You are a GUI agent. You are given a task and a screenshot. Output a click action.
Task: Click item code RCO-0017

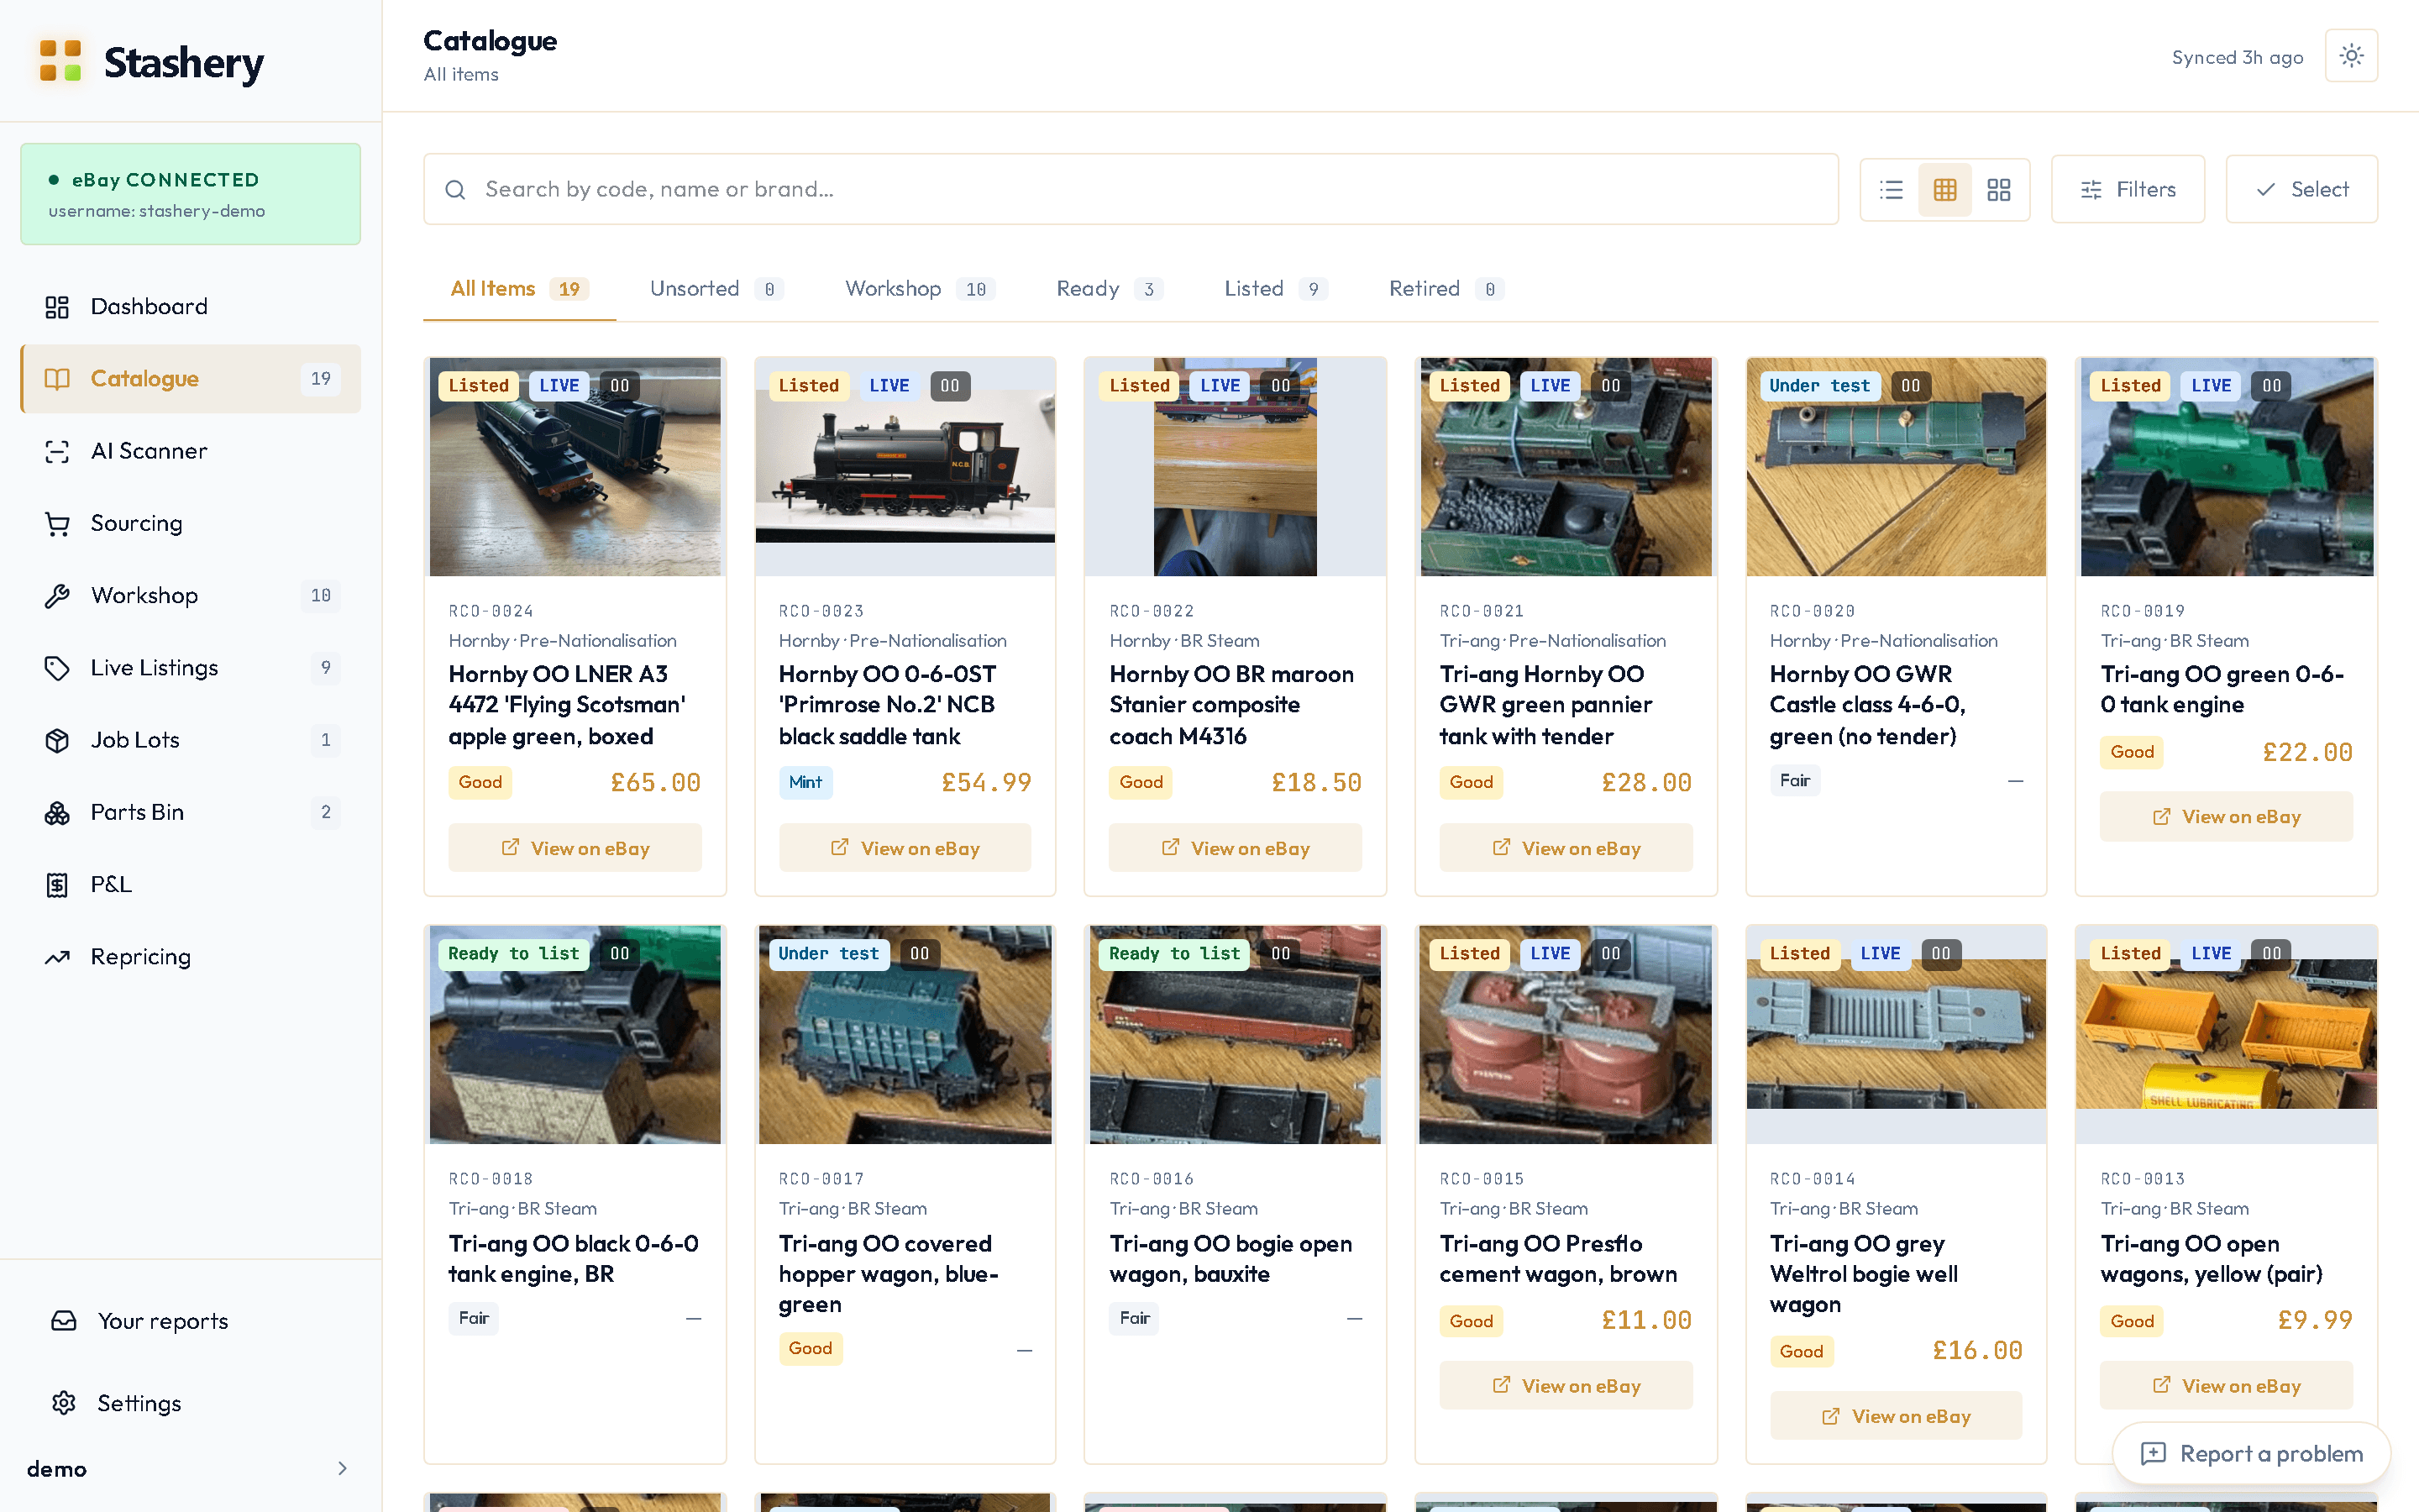[x=821, y=1179]
